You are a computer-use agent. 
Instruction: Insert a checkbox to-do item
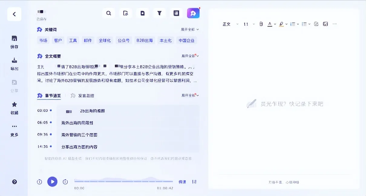pyautogui.click(x=316, y=24)
